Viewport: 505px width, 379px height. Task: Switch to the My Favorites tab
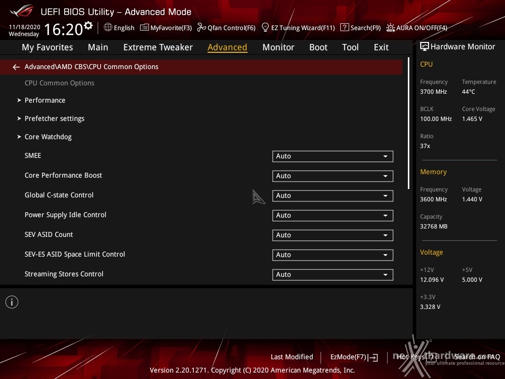pos(47,47)
